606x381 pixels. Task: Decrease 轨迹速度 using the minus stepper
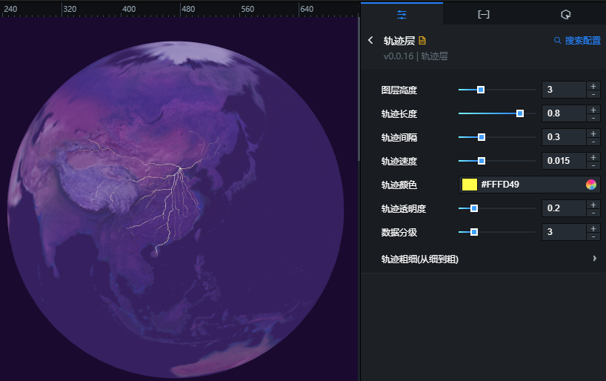593,165
